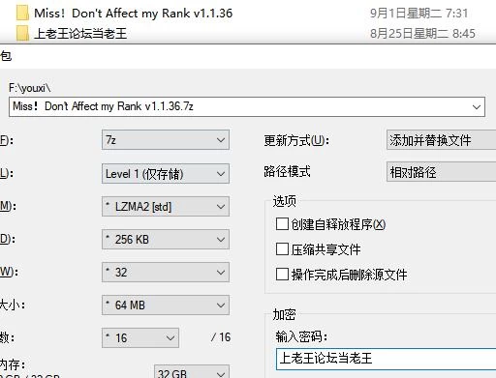
Task: Open path mode 相对路径 dropdown
Action: coord(441,172)
